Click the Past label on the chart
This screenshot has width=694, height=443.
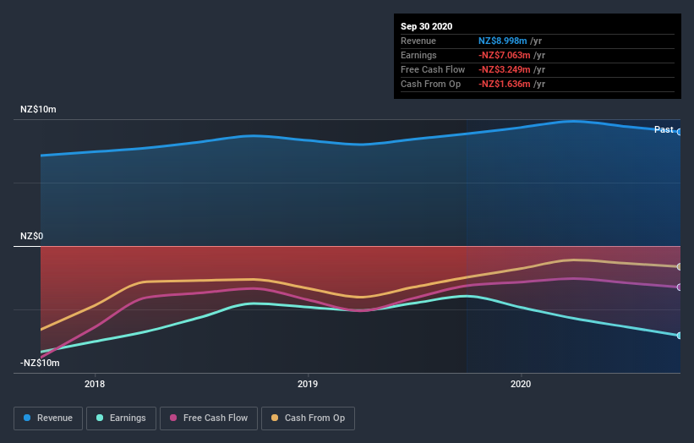[664, 129]
